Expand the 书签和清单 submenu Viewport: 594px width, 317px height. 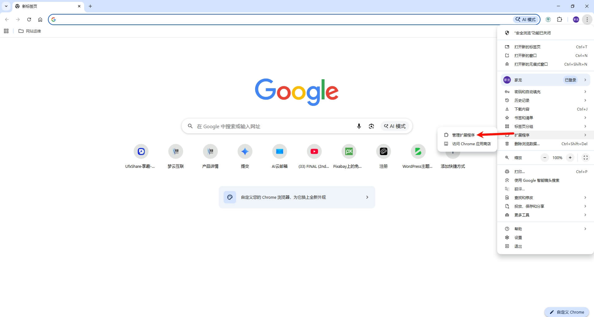[545, 118]
